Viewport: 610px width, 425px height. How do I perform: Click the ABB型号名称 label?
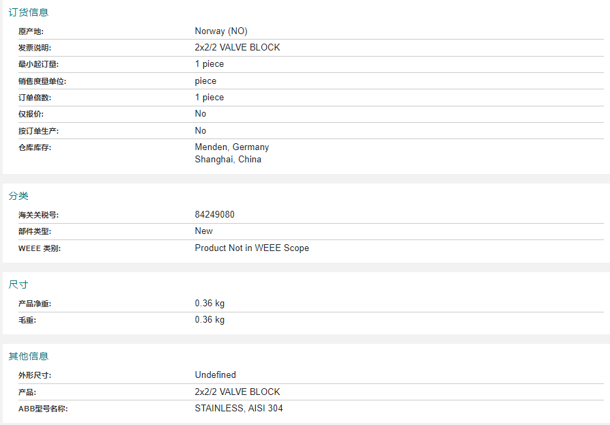[x=43, y=409]
